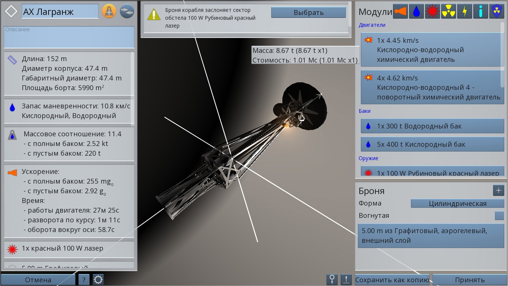Click the plus icon to add armor layer
This screenshot has width=508, height=286.
click(x=499, y=190)
